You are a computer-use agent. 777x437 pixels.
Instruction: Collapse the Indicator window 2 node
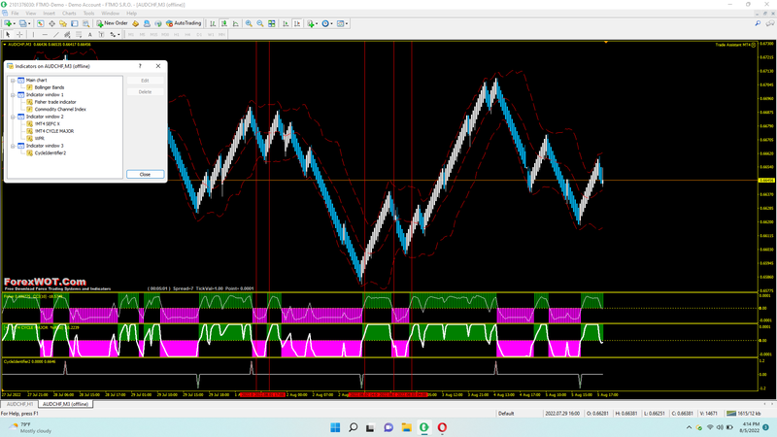14,117
